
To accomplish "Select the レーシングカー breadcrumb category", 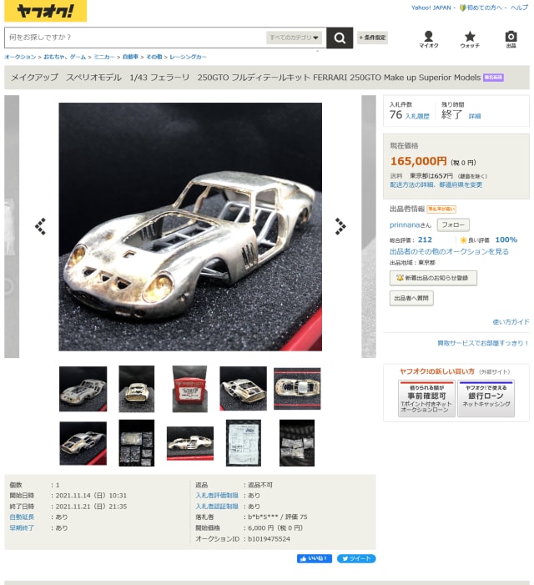I will [x=188, y=57].
